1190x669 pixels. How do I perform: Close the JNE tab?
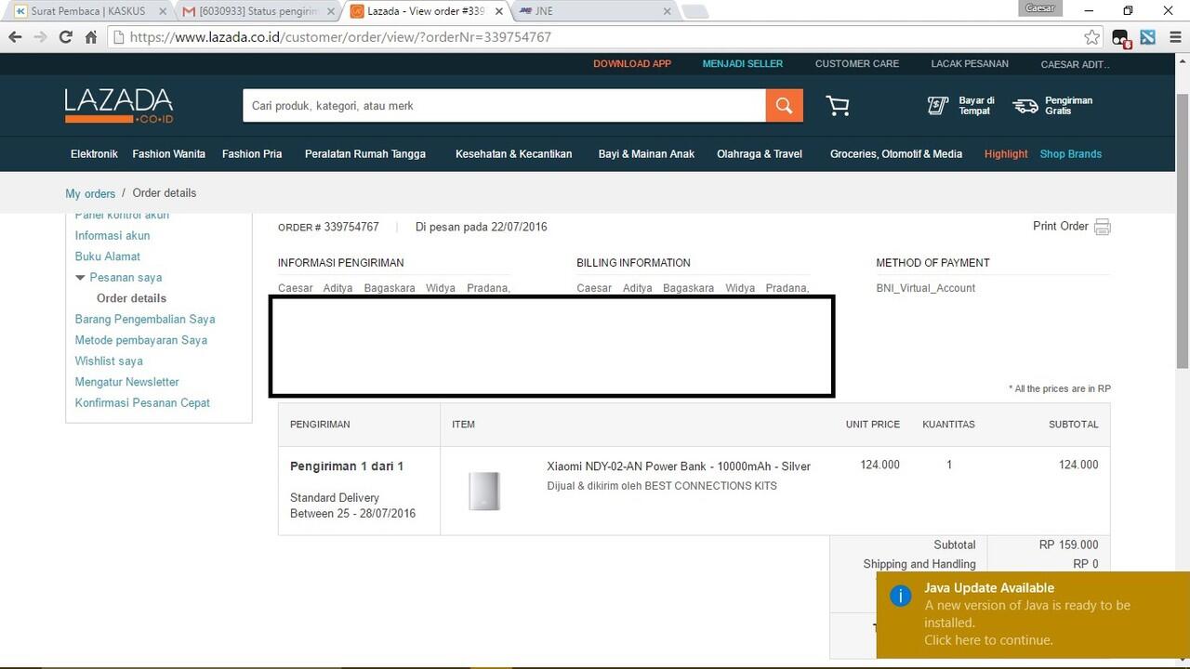tap(667, 11)
